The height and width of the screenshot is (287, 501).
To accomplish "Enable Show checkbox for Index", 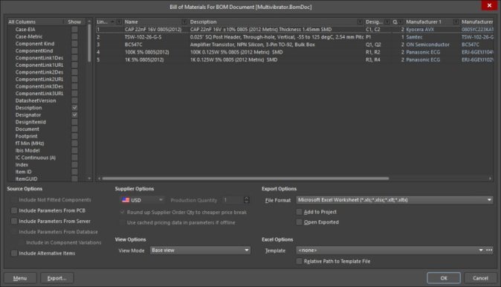I will [74, 164].
